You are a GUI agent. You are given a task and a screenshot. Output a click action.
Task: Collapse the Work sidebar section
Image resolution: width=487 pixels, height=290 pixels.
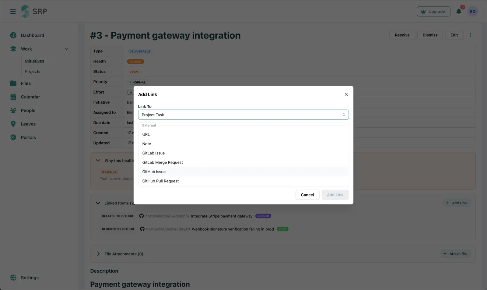tap(67, 49)
